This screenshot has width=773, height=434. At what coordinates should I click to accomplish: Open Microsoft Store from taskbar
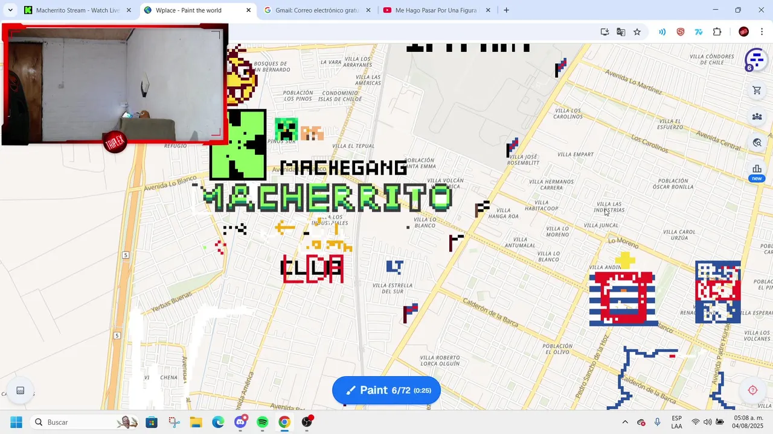(x=152, y=422)
